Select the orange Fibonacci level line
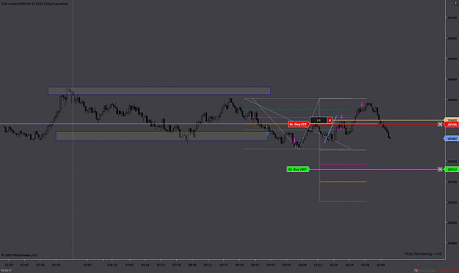This screenshot has width=459, height=273. tap(343, 182)
